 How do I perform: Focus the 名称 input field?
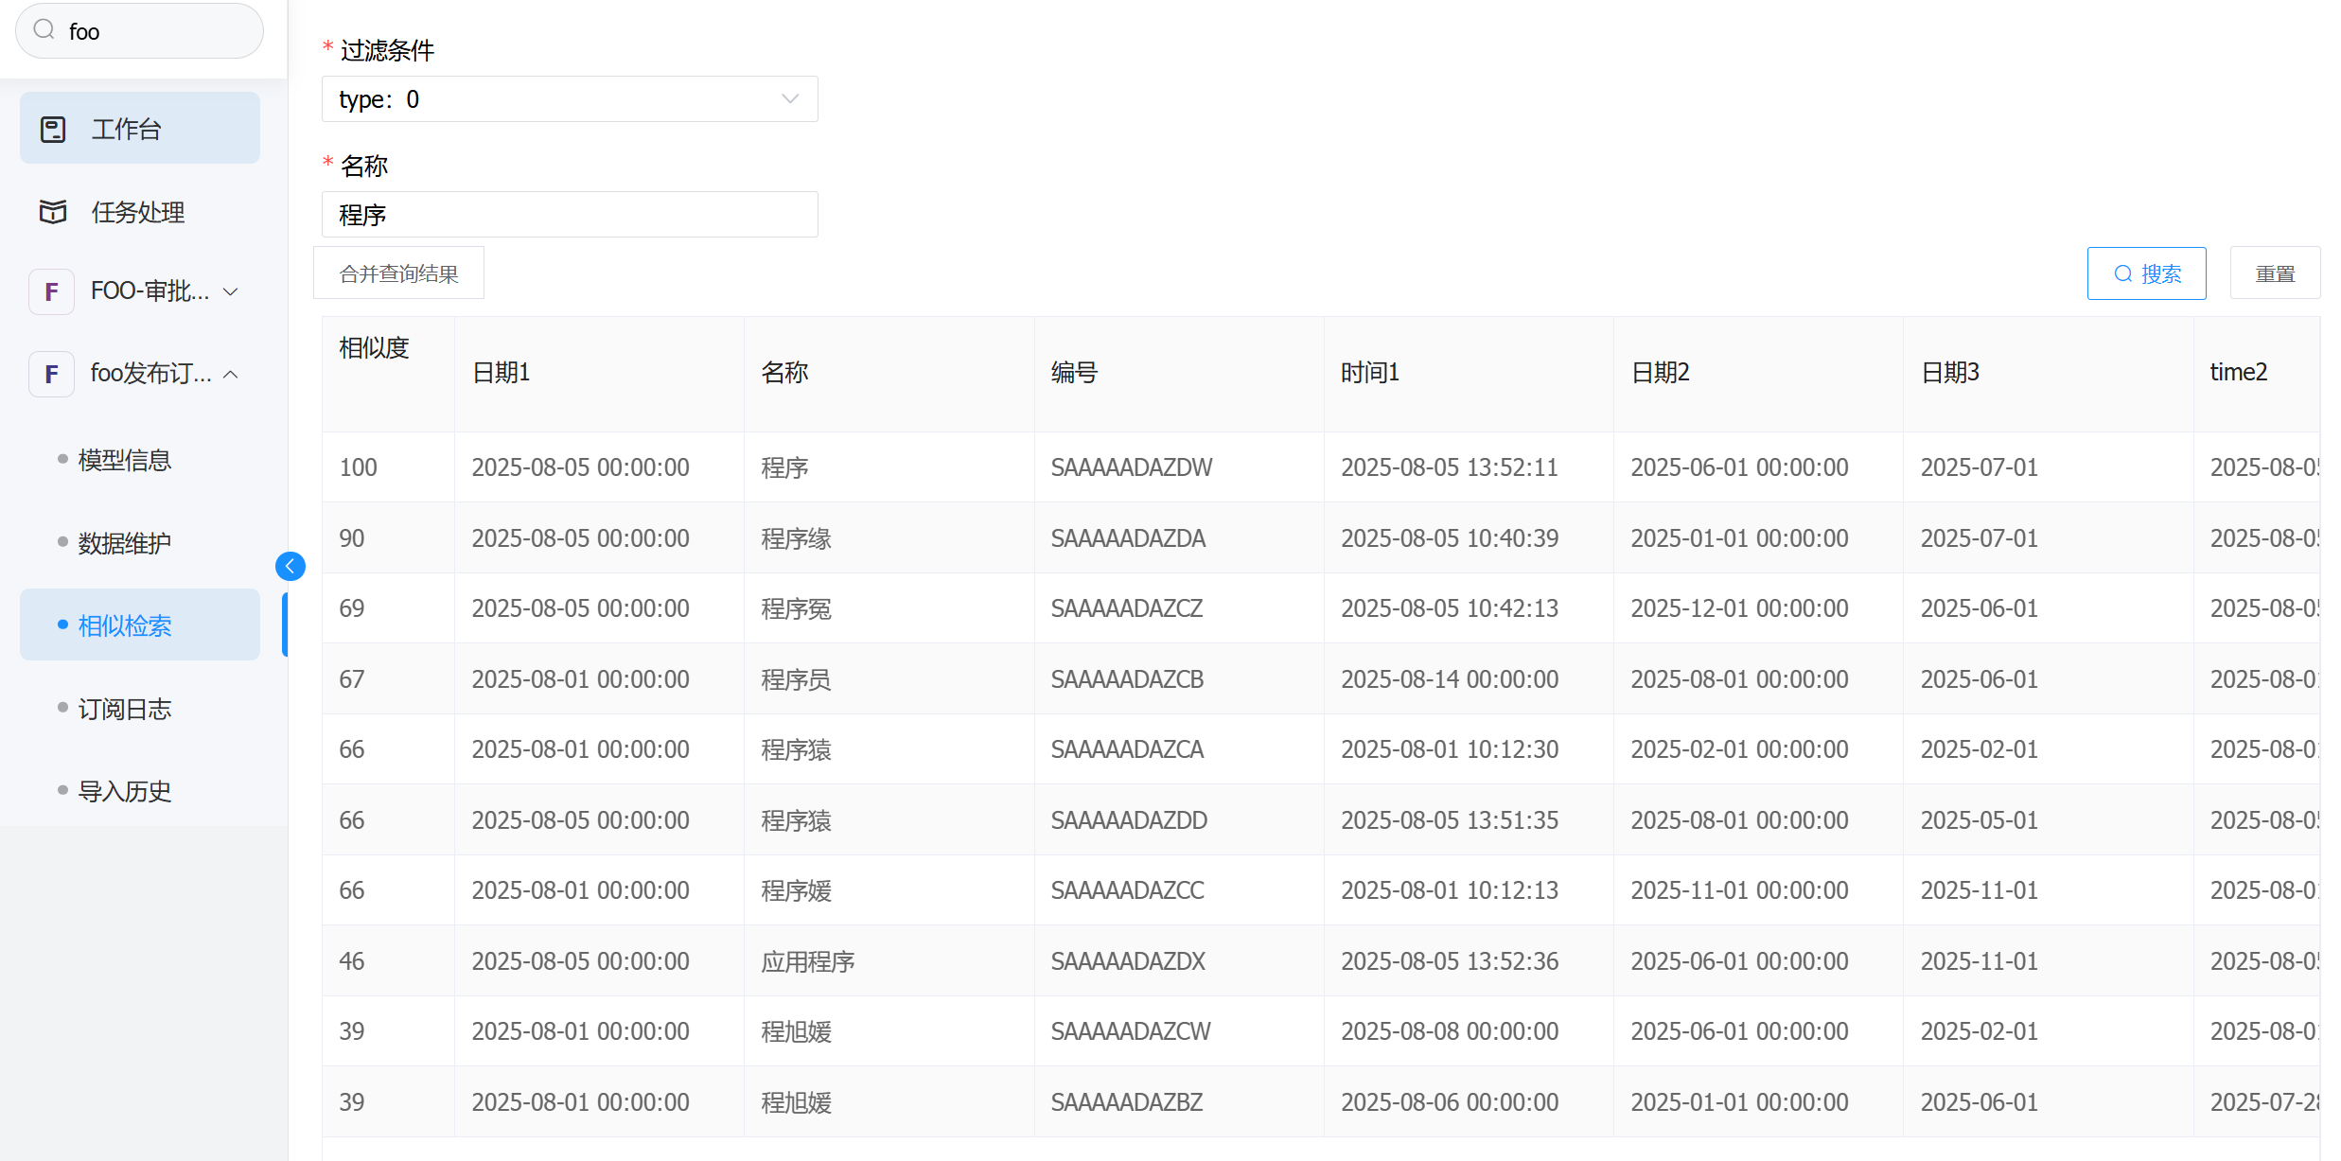tap(569, 215)
